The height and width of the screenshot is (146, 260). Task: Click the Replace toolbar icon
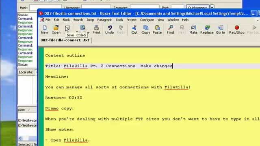click(207, 30)
